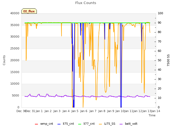172x129 pixels.
Task: Click the Jan 5 date label
Action: 75,111
